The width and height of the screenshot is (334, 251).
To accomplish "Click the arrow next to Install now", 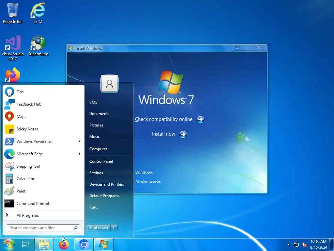I will pos(183,134).
